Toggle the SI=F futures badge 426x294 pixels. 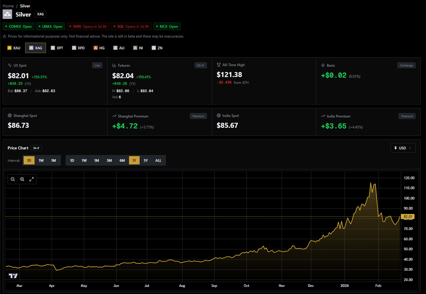point(201,65)
